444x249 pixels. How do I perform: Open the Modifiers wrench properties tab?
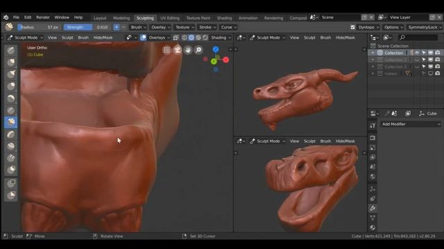click(x=373, y=208)
